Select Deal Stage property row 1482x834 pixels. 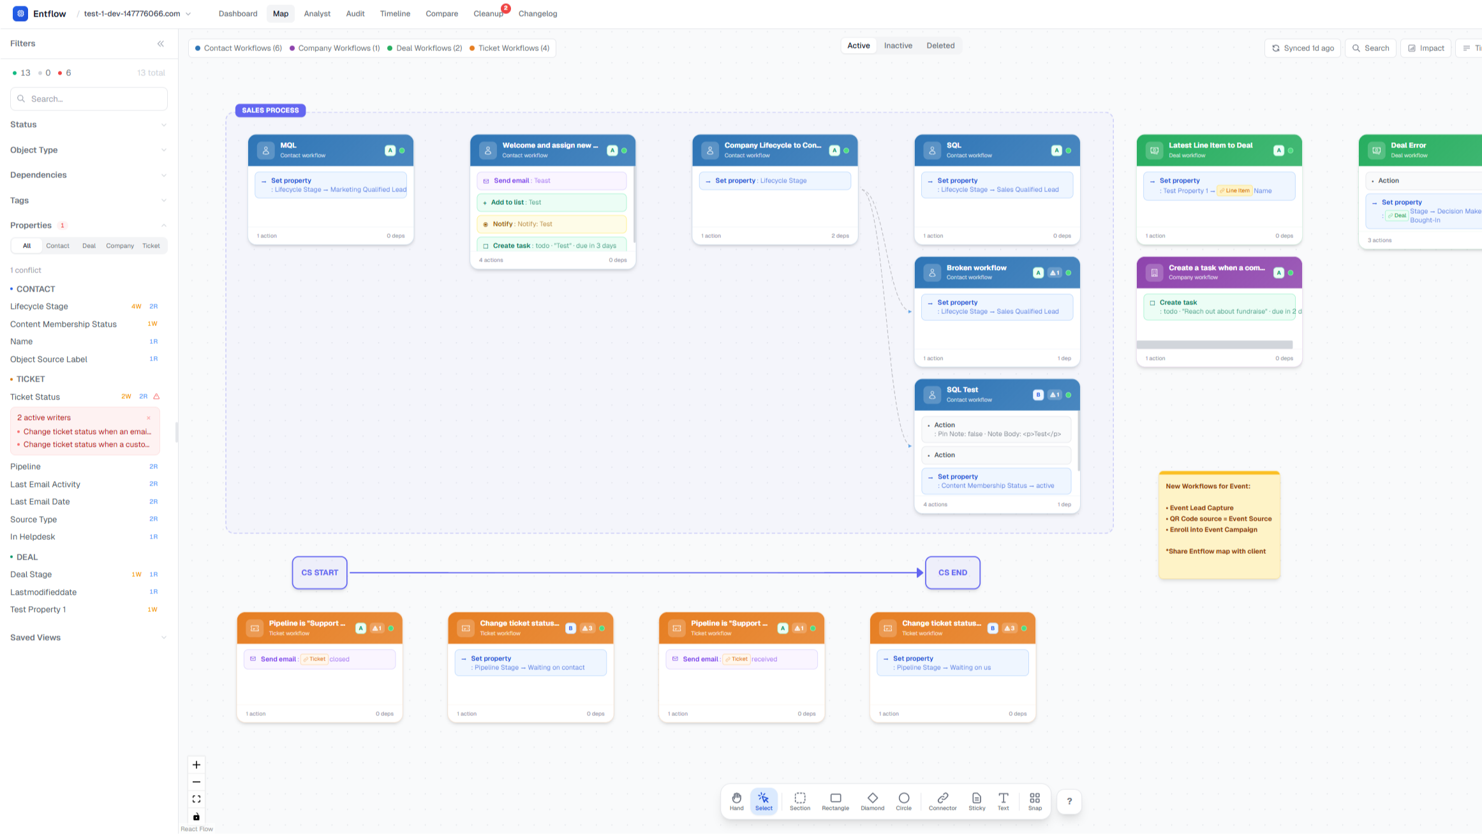point(84,574)
